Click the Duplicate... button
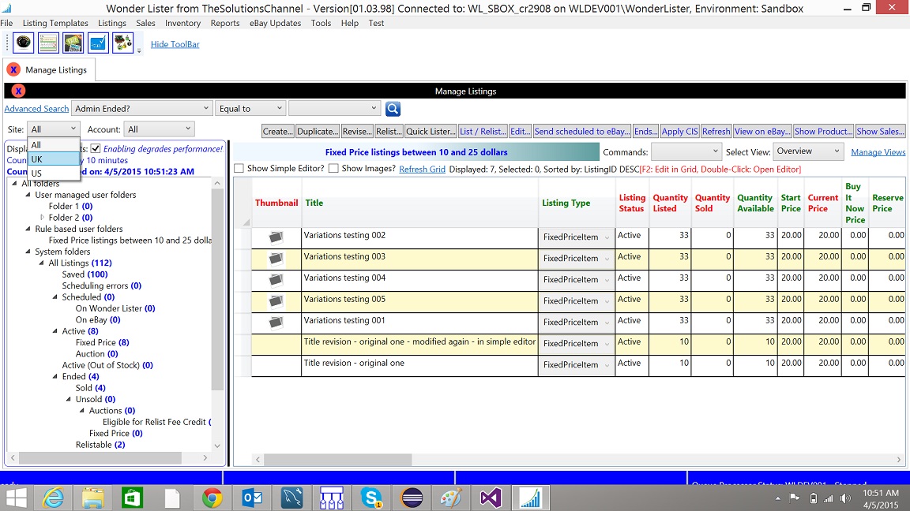Screen dimensions: 910x511 coord(318,132)
